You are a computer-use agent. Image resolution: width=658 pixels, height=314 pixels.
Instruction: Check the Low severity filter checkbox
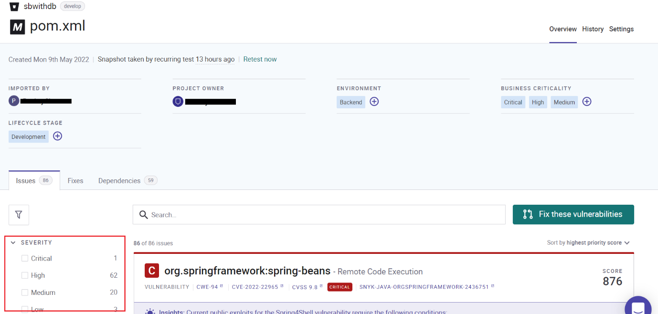[x=25, y=309]
